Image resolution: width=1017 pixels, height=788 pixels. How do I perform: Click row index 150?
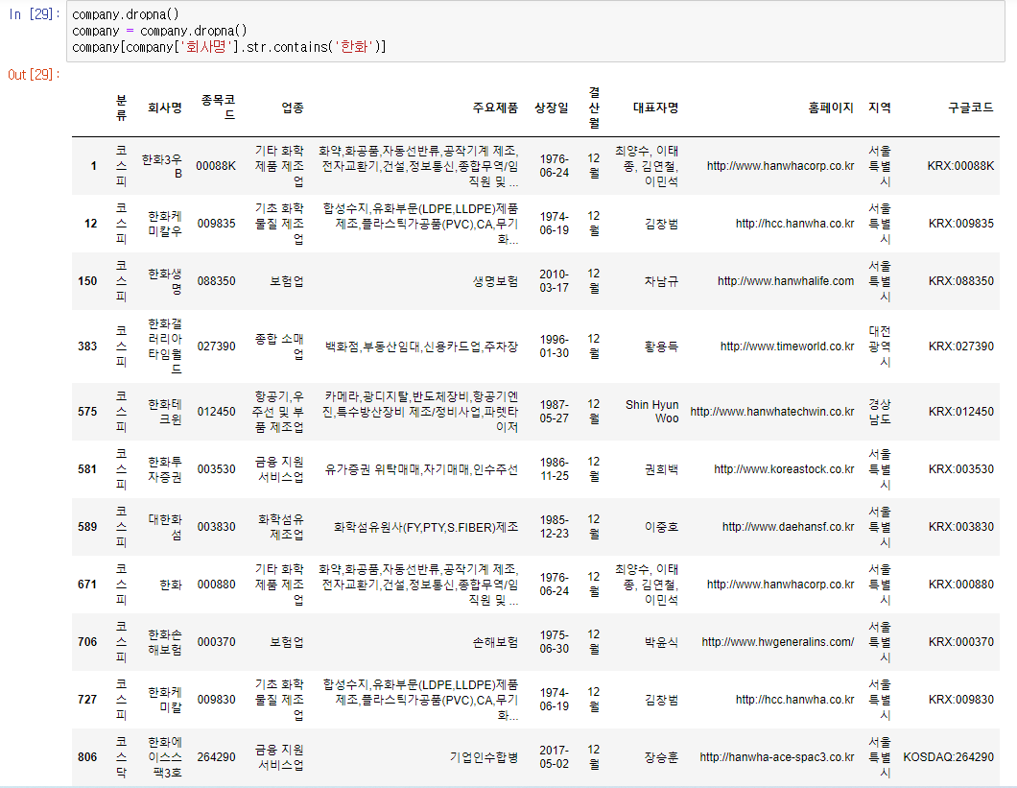click(87, 282)
